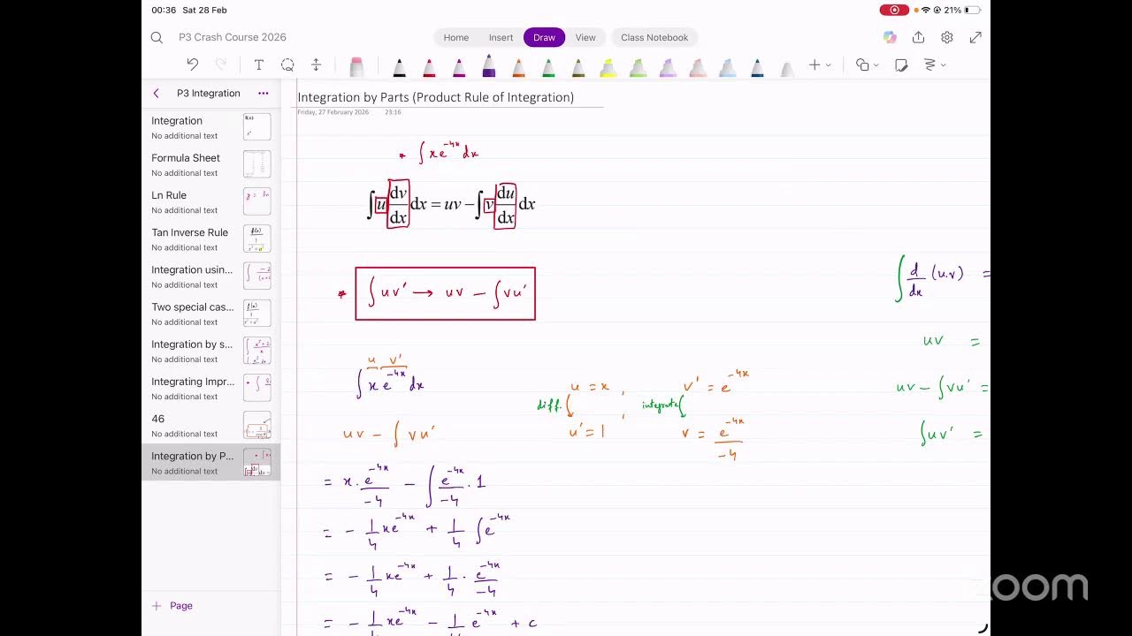This screenshot has height=636, width=1132.
Task: Open the Draw tab
Action: (x=544, y=37)
